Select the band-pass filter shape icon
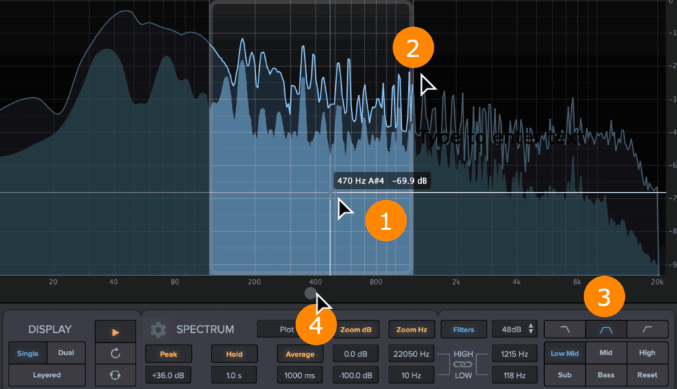The image size is (677, 389). point(606,329)
